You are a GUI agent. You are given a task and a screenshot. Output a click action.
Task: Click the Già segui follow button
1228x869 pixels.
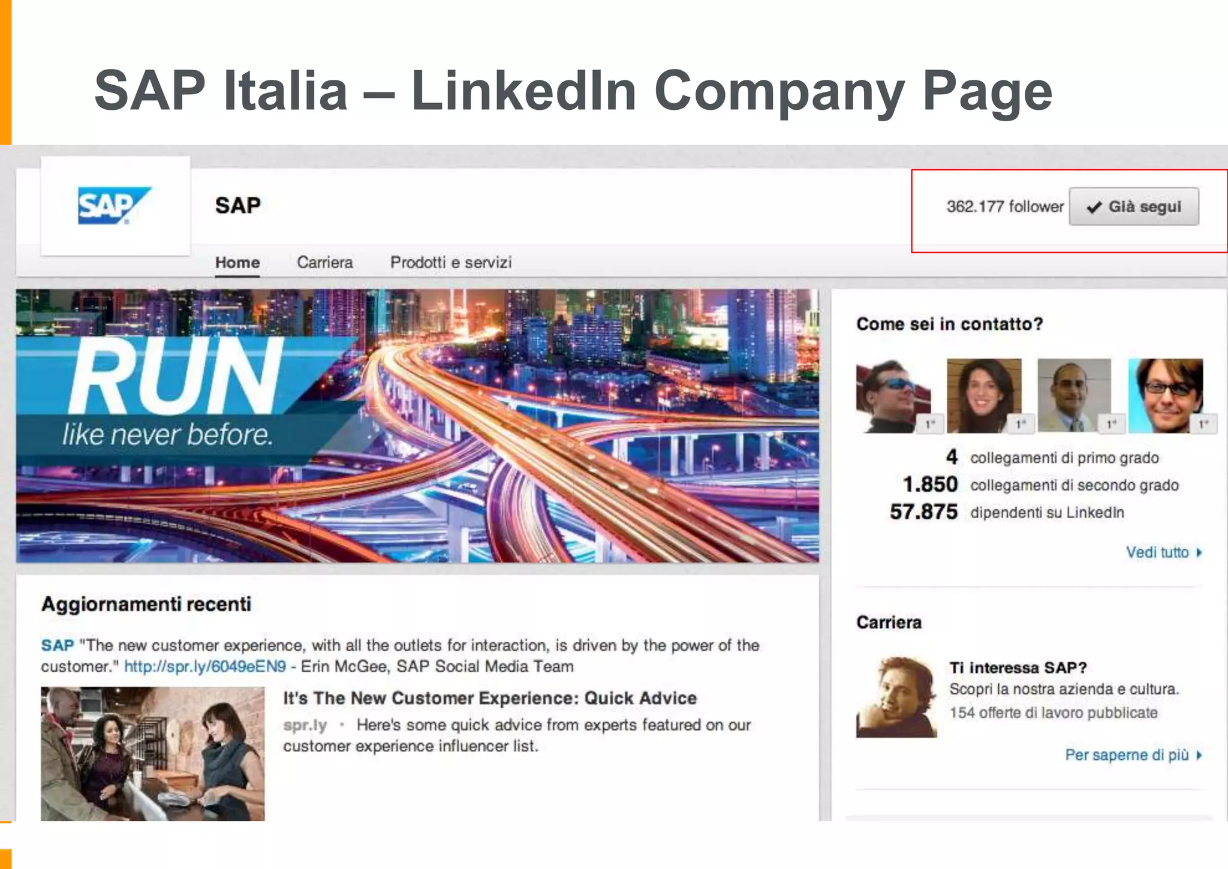pos(1134,206)
